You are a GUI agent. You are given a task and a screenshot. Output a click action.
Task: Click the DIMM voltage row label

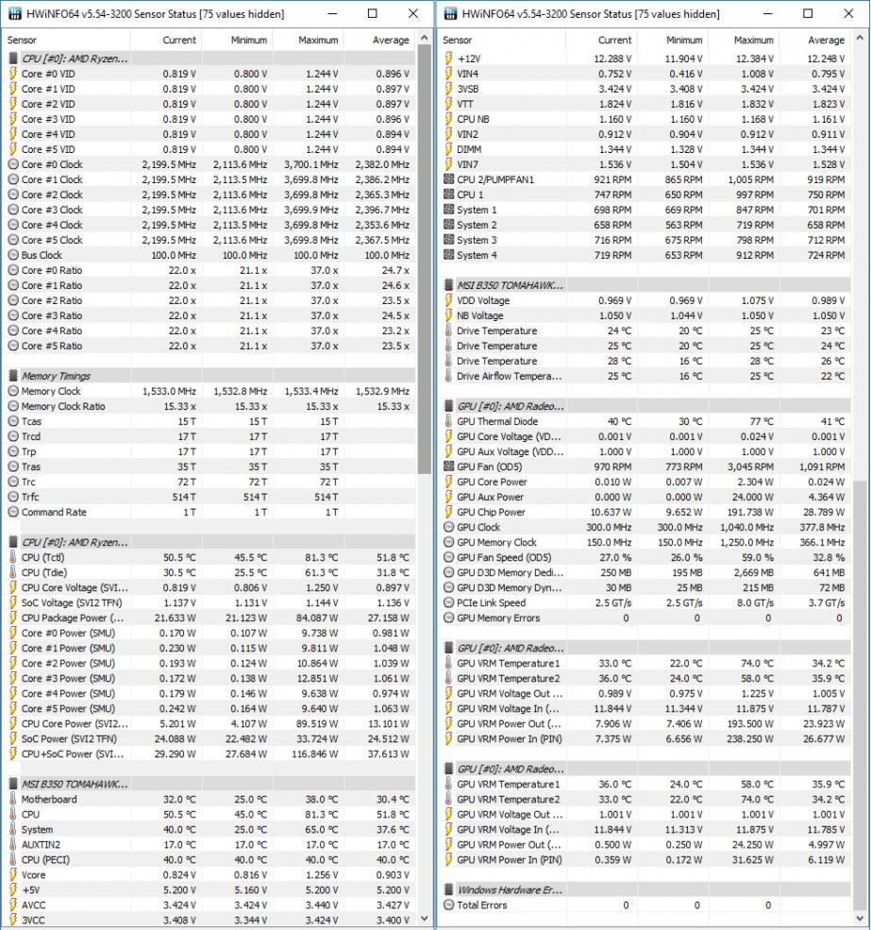(x=469, y=149)
